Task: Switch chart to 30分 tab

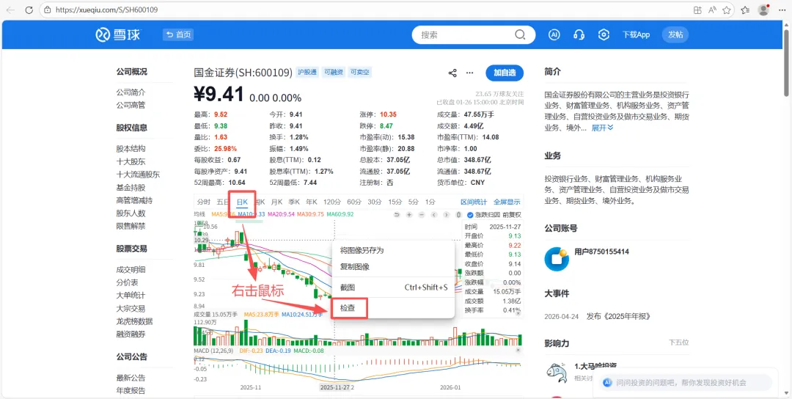Action: point(374,202)
